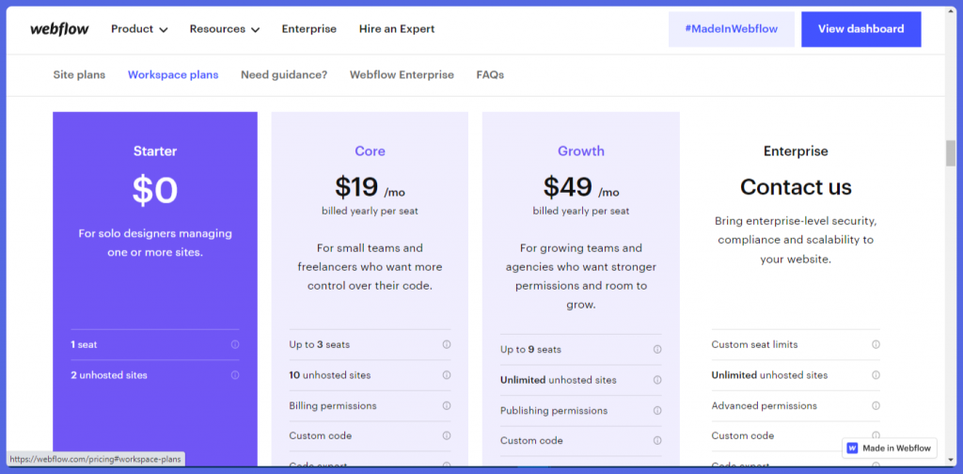This screenshot has height=474, width=963.
Task: Click the W icon in Made in Webflow badge
Action: (x=852, y=449)
